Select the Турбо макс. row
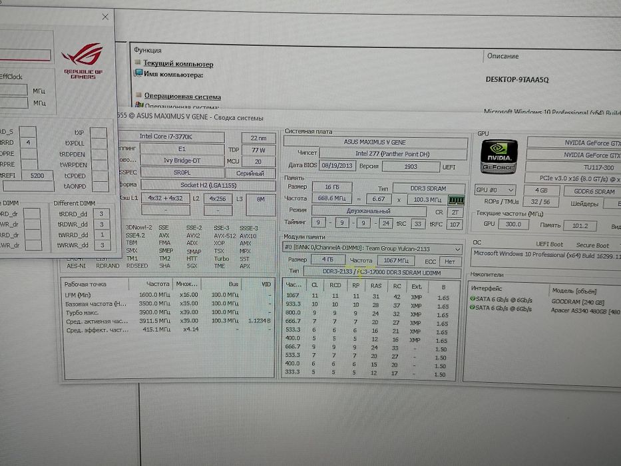621x466 pixels. (168, 312)
